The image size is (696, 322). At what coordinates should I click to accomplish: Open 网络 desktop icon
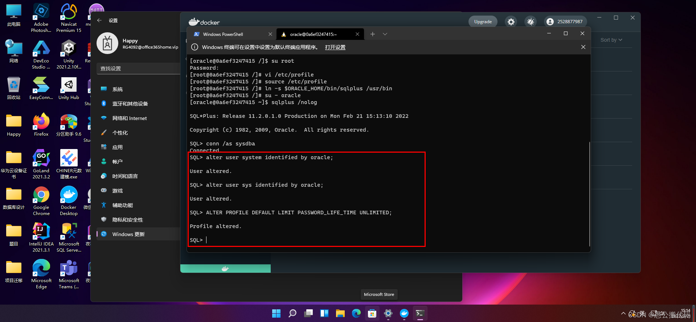click(14, 52)
